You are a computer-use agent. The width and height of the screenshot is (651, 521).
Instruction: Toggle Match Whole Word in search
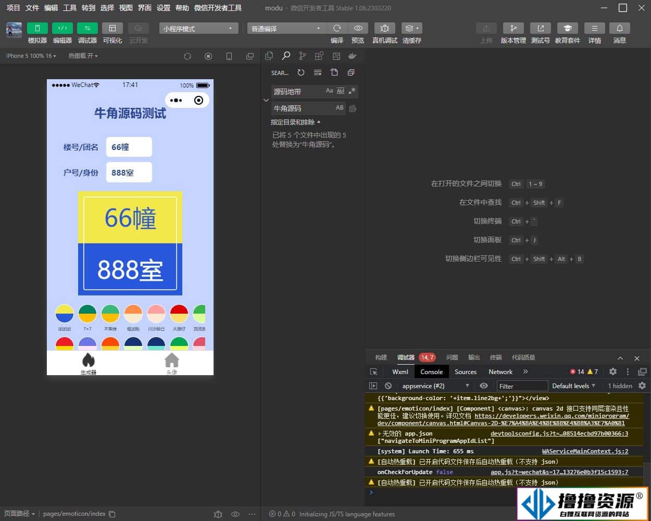click(341, 91)
